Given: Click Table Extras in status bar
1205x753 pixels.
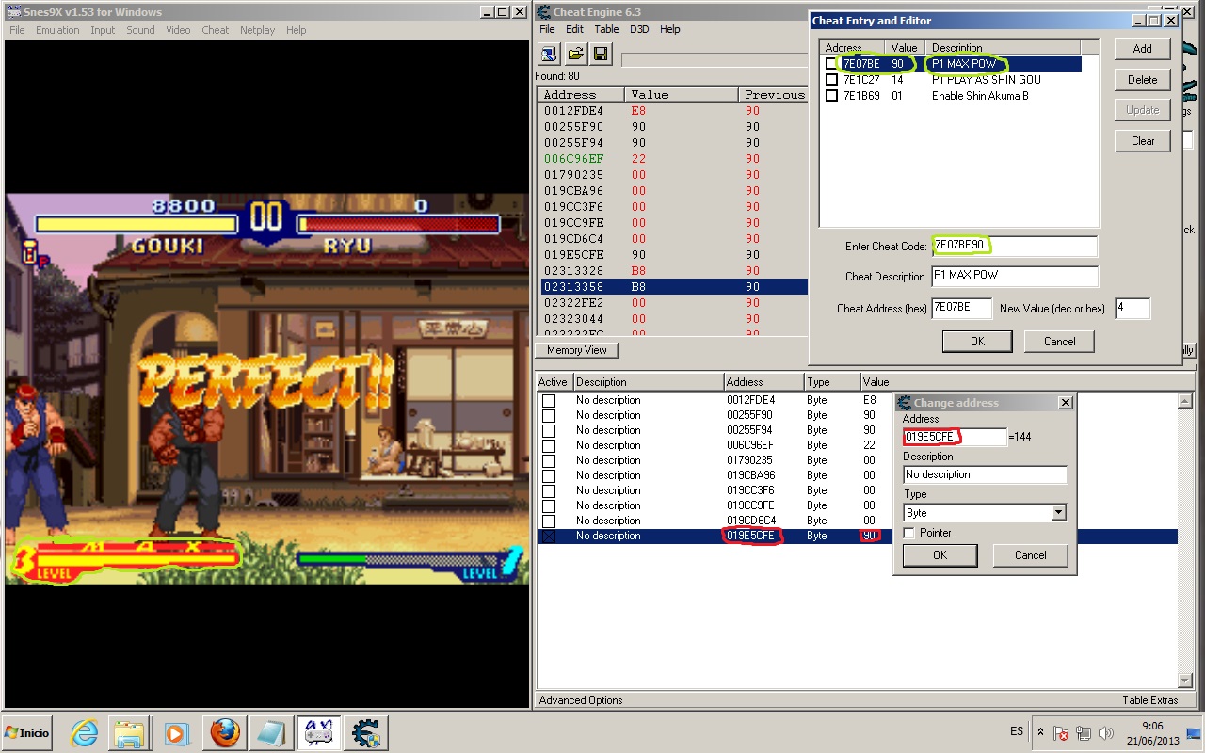Looking at the screenshot, I should (x=1150, y=700).
